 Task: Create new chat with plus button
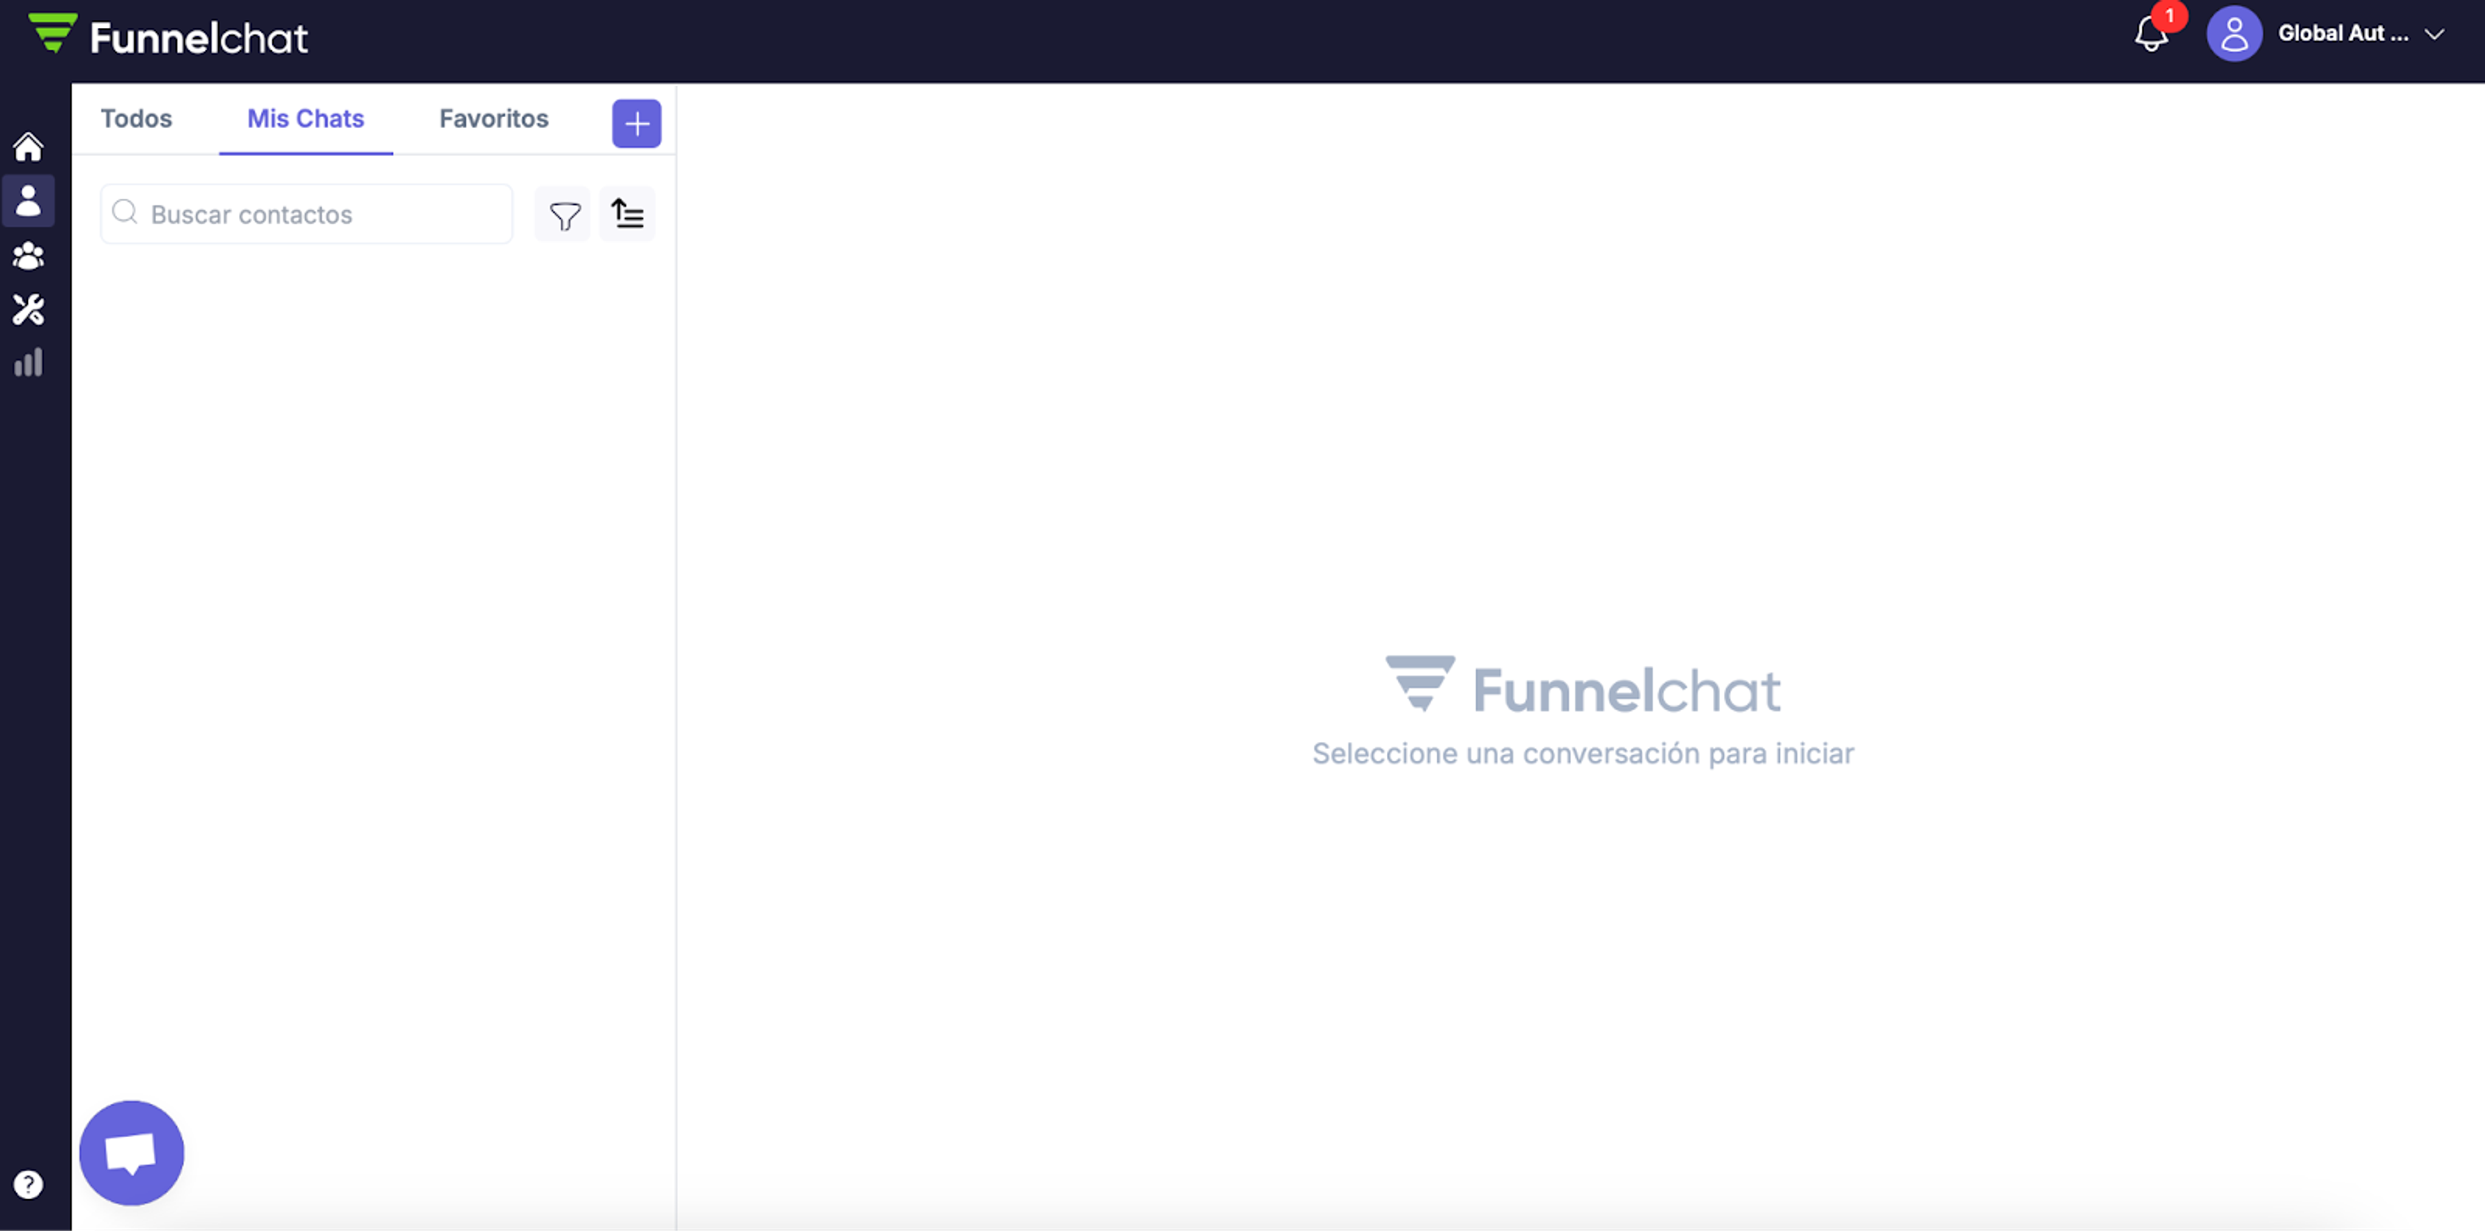637,124
